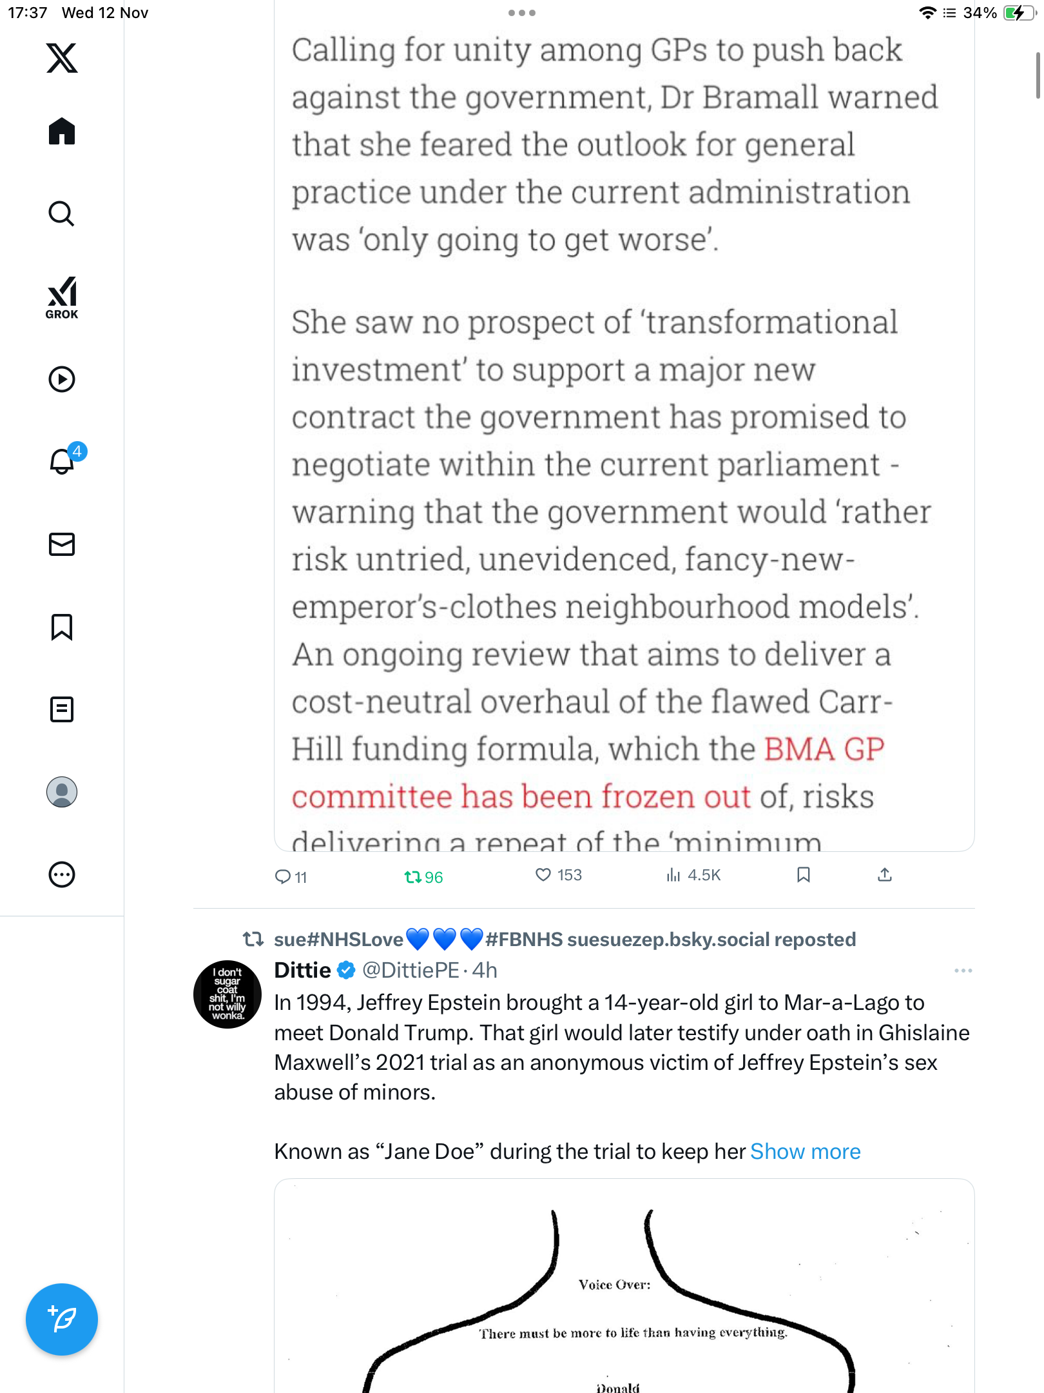Viewport: 1044px width, 1393px height.
Task: Launch the Grok assistant
Action: coord(62,297)
